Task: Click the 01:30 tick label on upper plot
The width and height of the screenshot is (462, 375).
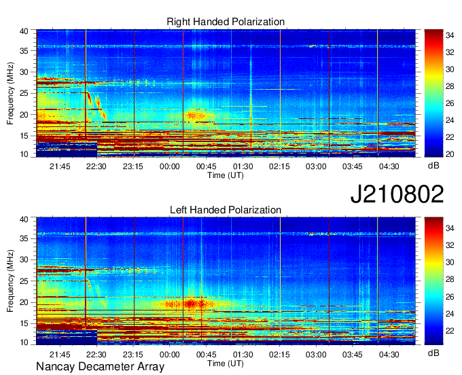Action: [243, 166]
